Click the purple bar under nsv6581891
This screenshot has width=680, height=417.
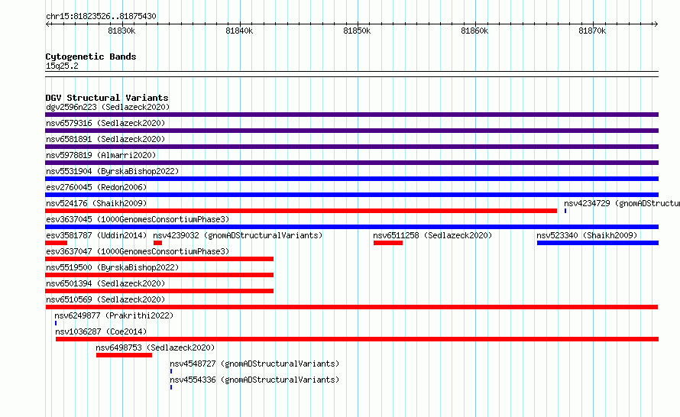pyautogui.click(x=351, y=147)
